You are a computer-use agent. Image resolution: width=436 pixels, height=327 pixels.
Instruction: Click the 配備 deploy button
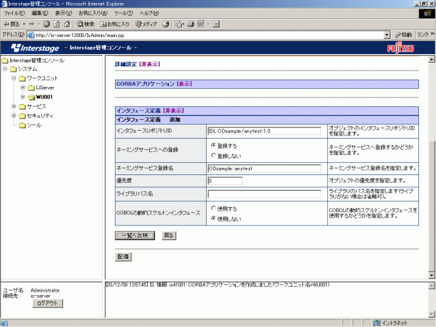[x=123, y=256]
